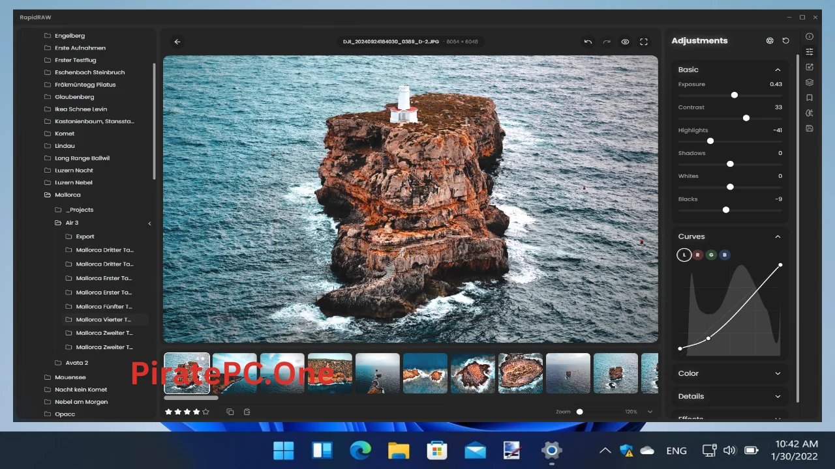Viewport: 835px width, 469px height.
Task: Undo the last adjustment
Action: [588, 42]
